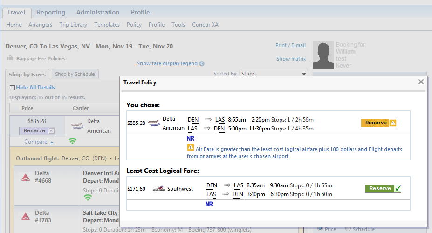This screenshot has width=432, height=233.
Task: Open Concur XA in the sub-navigation
Action: pos(205,25)
